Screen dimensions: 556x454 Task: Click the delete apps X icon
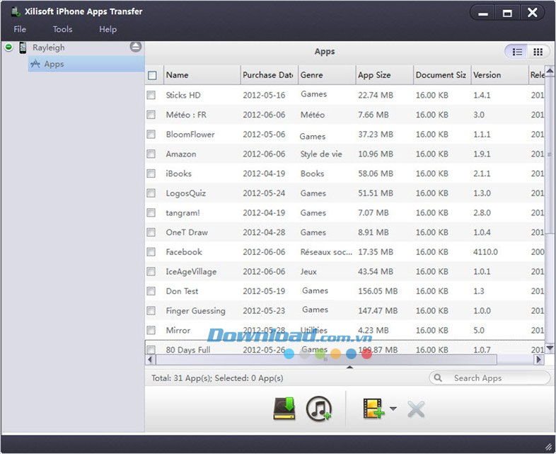(416, 409)
